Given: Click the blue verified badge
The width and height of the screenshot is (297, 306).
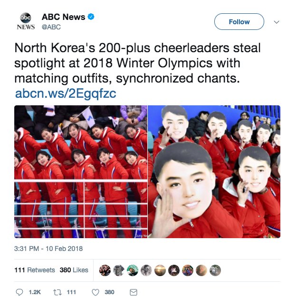Looking at the screenshot, I should [x=91, y=17].
